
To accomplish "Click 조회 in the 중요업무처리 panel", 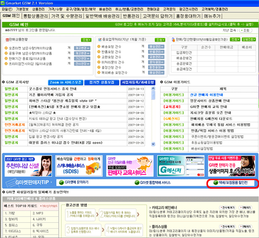I will coord(160,40).
